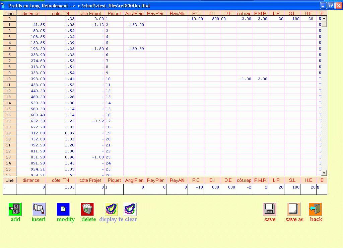The image size is (343, 248).
Task: Select row header for line 10
Action: coord(9,79)
